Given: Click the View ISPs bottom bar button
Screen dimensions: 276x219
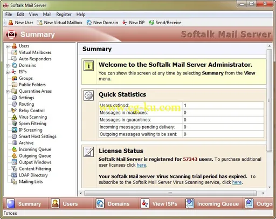Looking at the screenshot, I should click(160, 204).
